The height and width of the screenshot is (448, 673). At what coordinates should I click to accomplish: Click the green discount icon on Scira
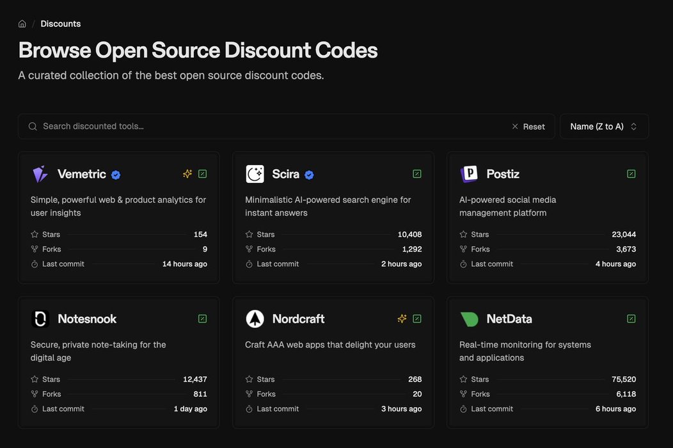click(x=416, y=174)
